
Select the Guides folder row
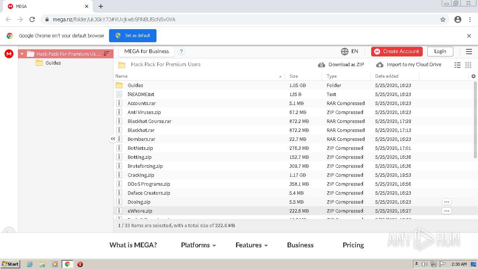coord(293,85)
